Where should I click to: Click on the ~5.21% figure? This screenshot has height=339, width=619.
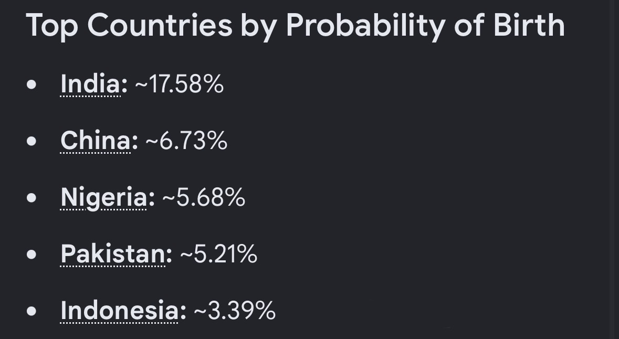[219, 254]
